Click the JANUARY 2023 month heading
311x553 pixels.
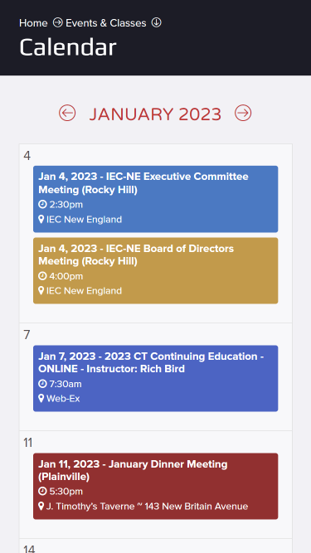(155, 114)
